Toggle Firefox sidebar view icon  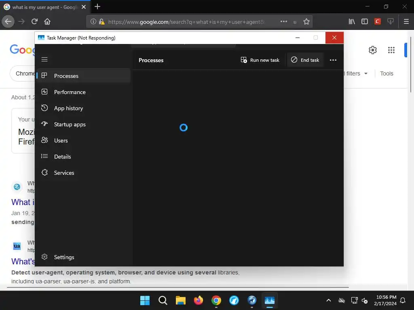[x=365, y=22]
